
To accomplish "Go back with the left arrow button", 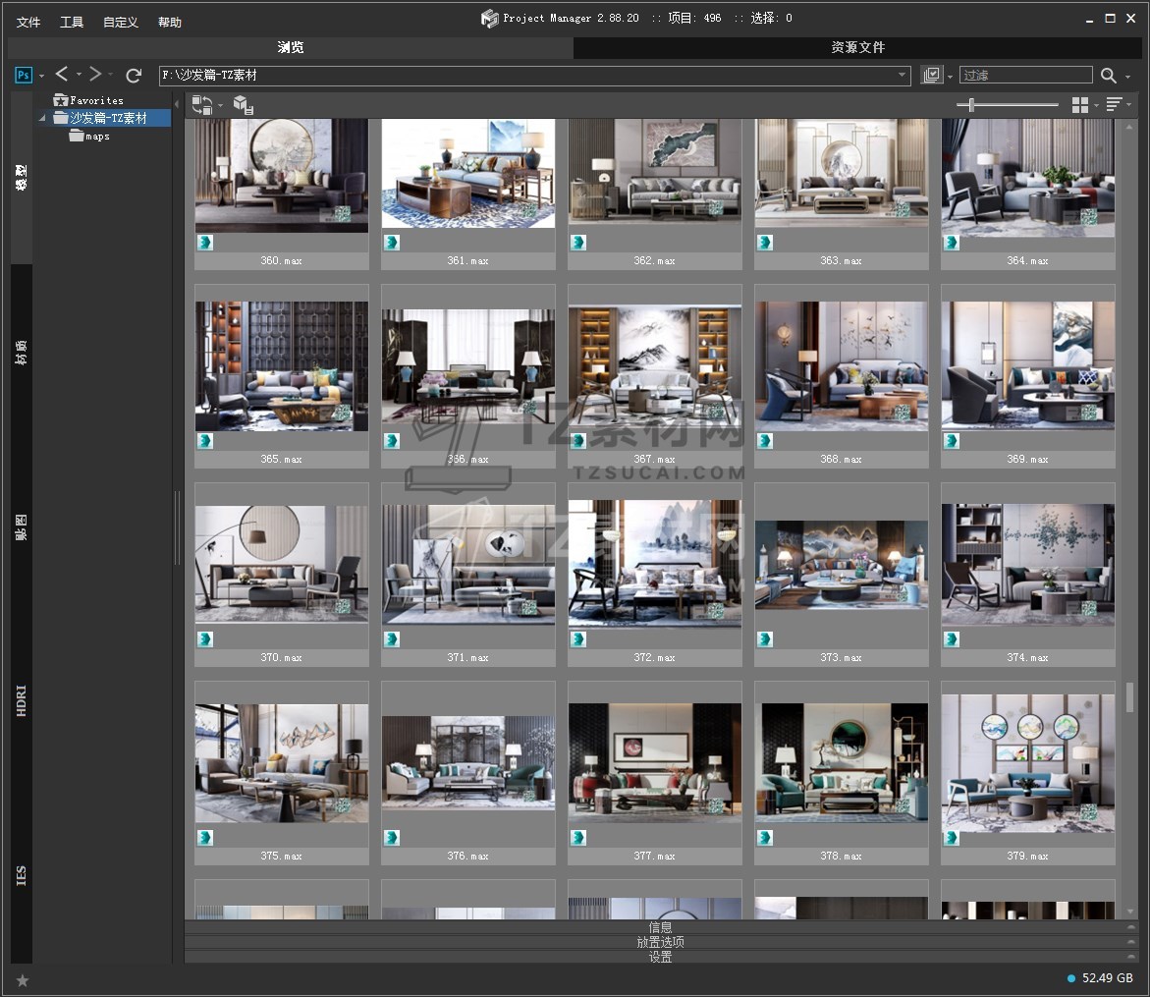I will coord(62,75).
